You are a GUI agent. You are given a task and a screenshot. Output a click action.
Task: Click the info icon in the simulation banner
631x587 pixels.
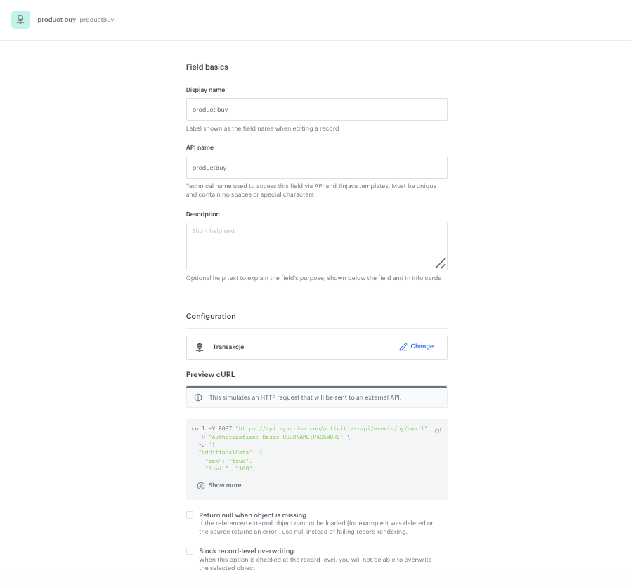coord(197,397)
